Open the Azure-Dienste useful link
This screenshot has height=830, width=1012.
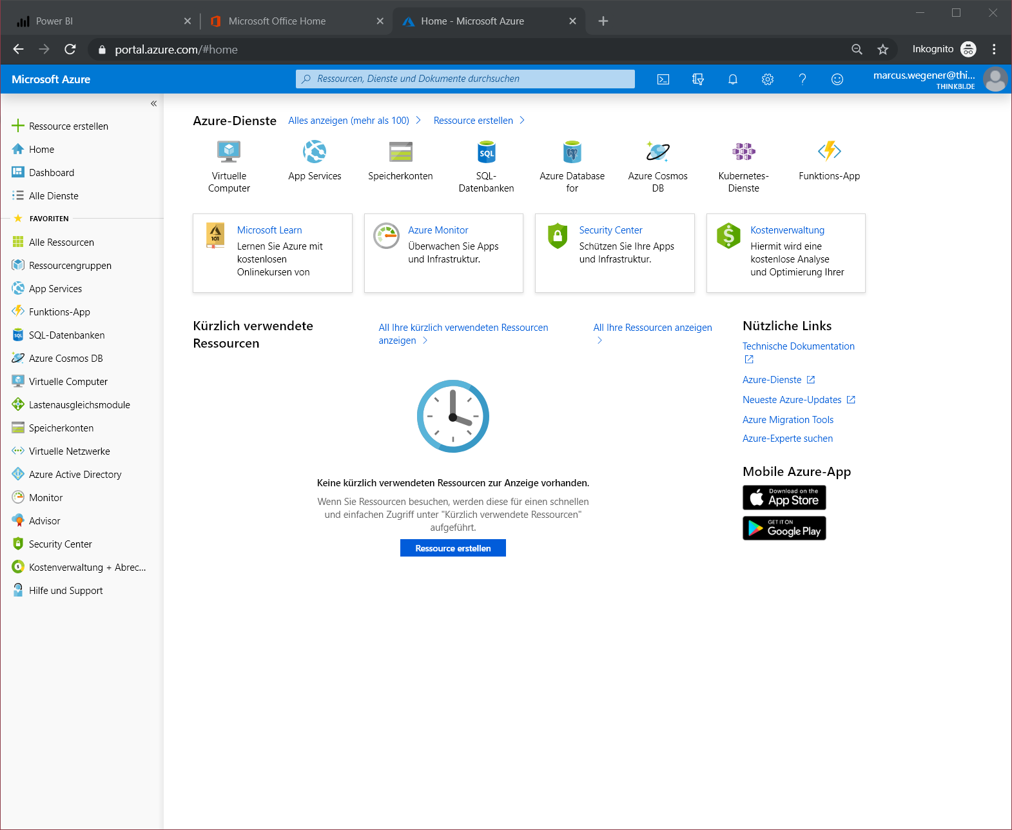point(772,380)
